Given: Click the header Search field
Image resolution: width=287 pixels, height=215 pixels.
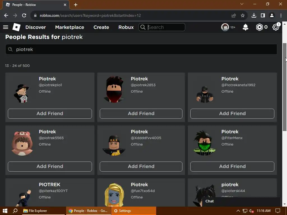Looking at the screenshot, I should [162, 27].
